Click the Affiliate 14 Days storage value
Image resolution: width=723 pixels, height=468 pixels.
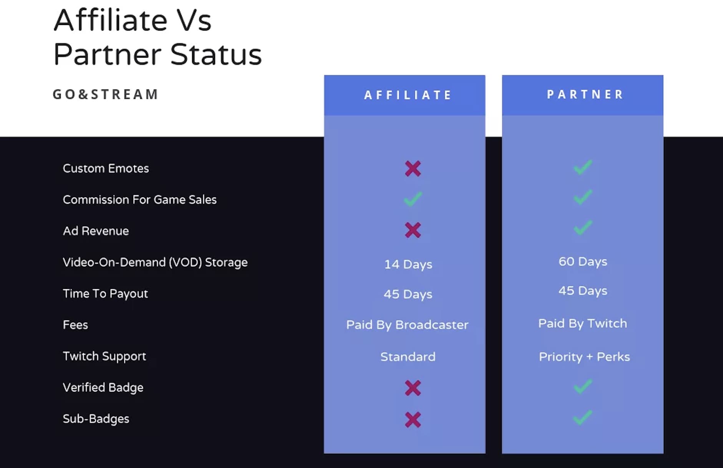[408, 264]
